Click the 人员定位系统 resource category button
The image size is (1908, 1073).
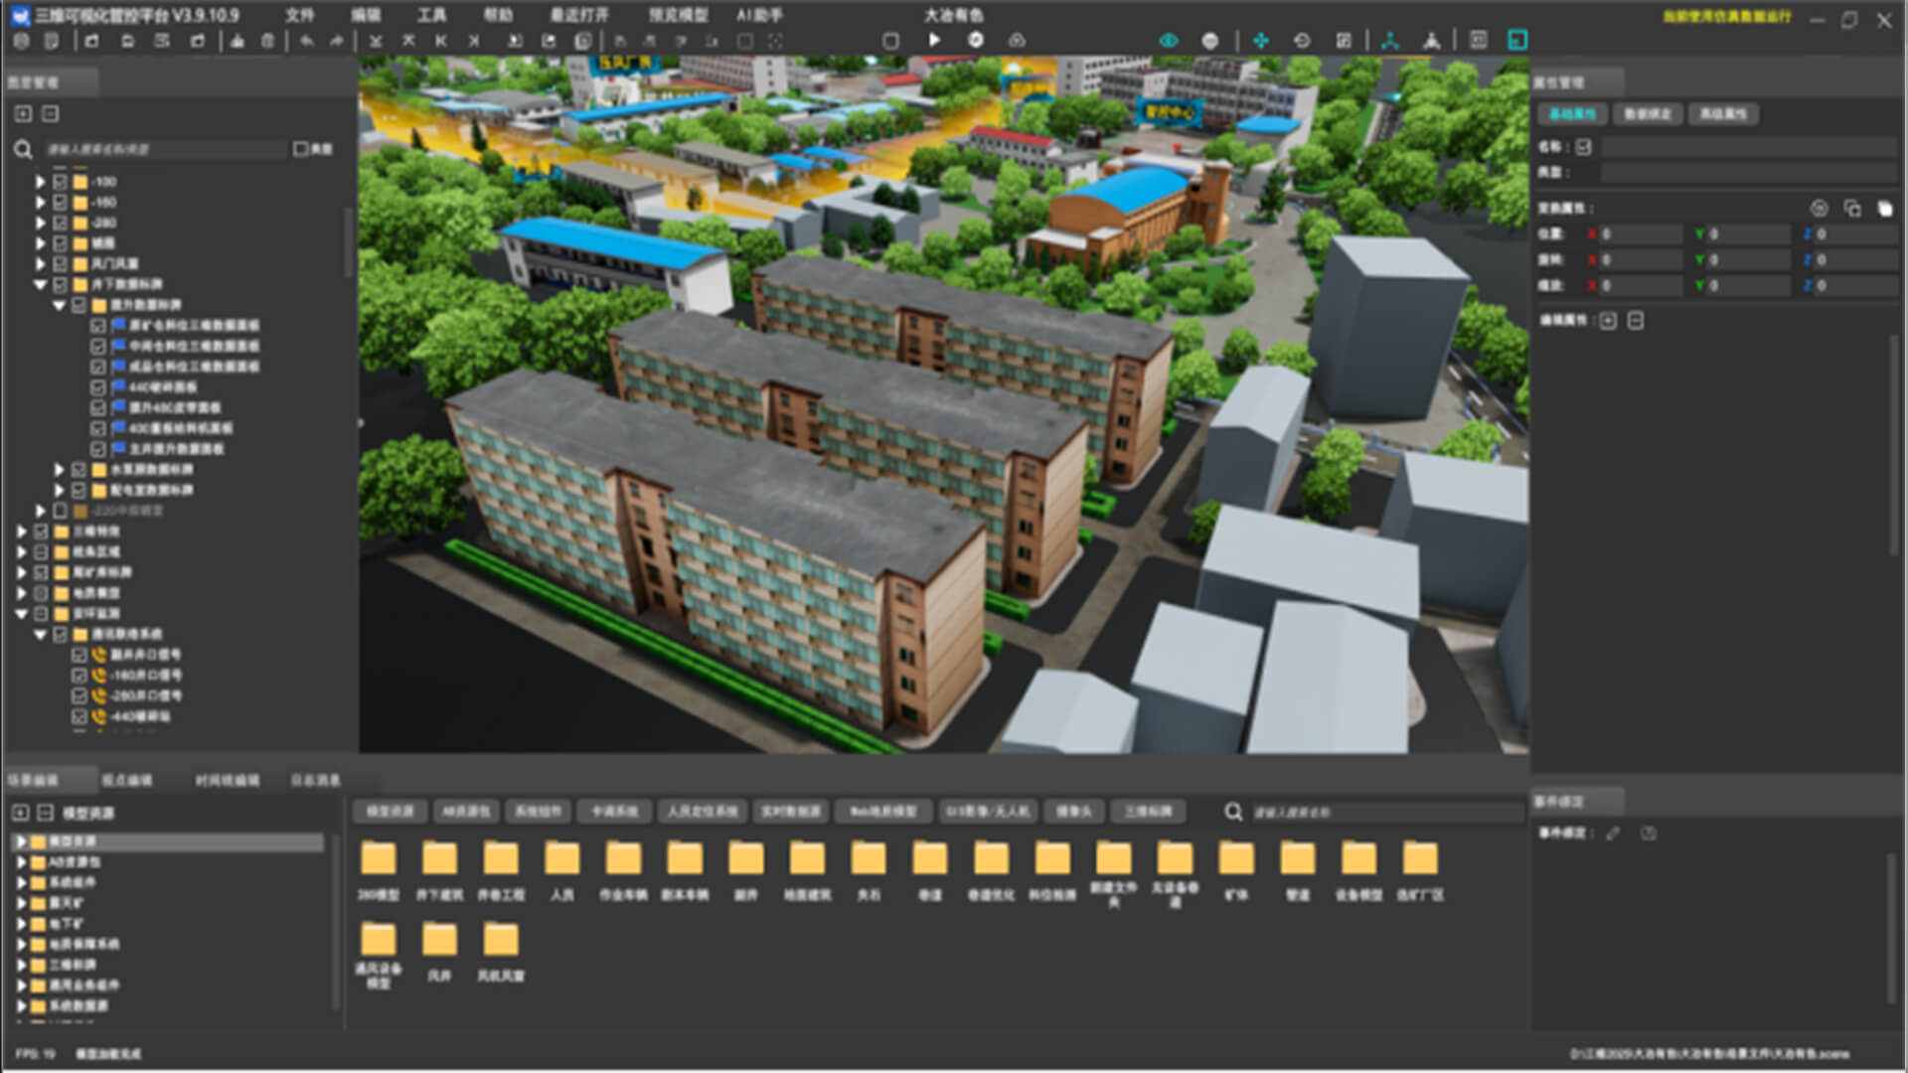click(703, 812)
